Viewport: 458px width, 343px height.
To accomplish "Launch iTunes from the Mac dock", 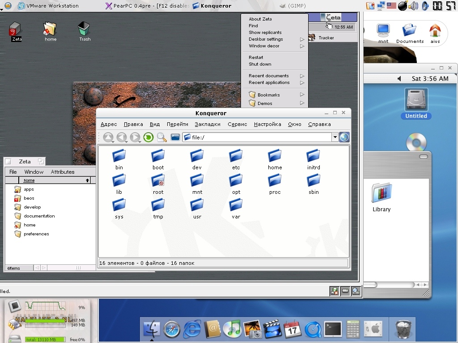I will click(x=232, y=329).
